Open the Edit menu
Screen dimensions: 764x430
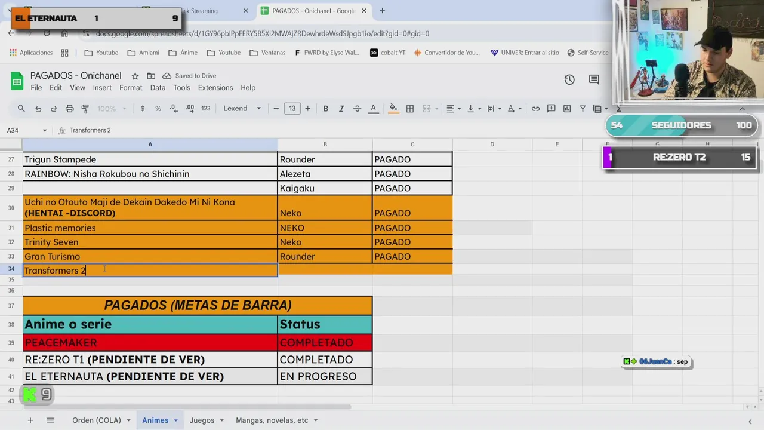(56, 88)
